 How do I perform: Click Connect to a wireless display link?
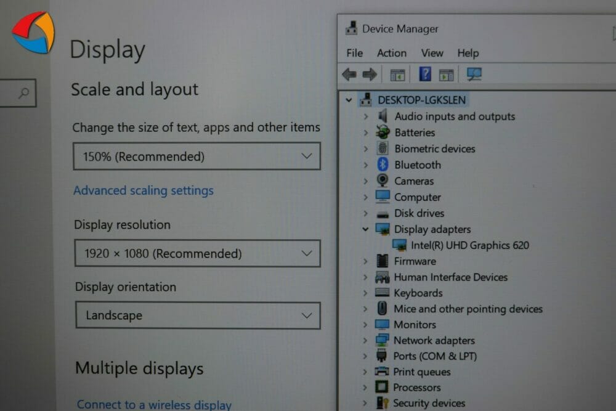click(154, 404)
